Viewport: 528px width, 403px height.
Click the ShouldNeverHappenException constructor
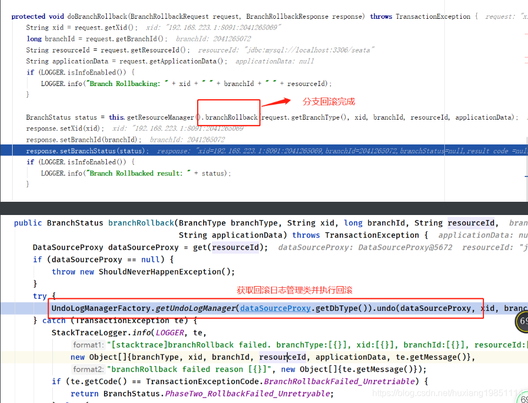tap(164, 271)
